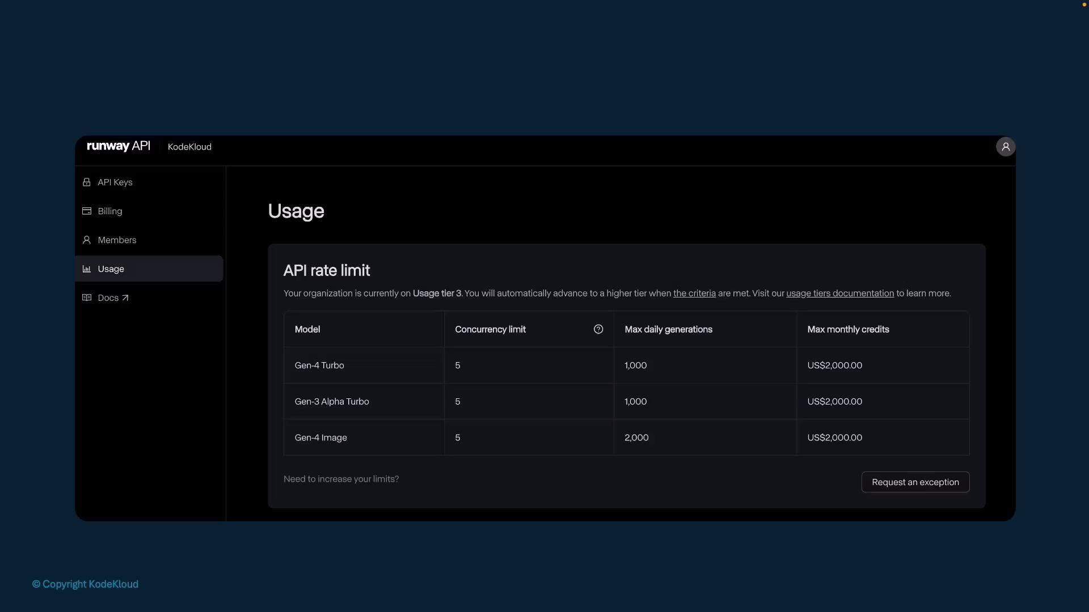Click the Copyright KodeKloud text
1089x612 pixels.
click(x=85, y=584)
